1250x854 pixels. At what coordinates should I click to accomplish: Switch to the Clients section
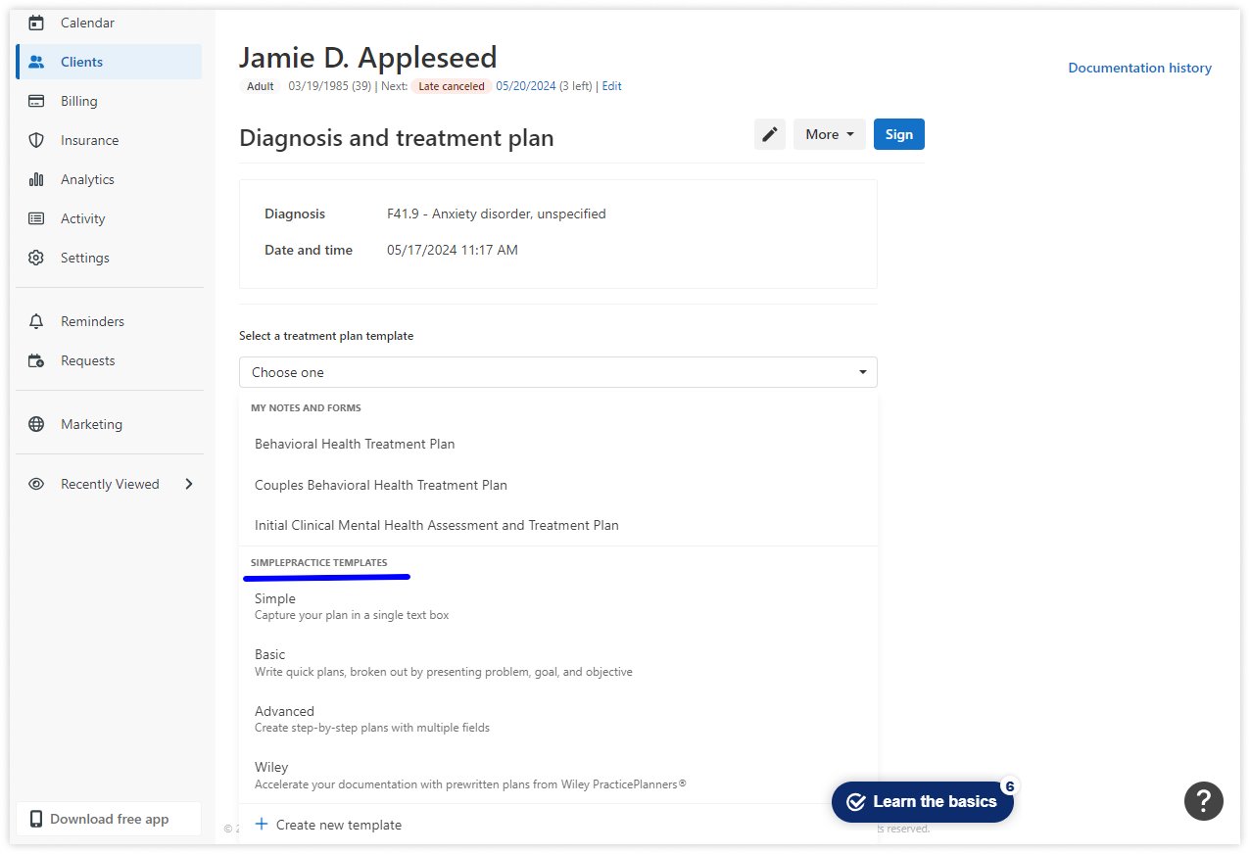coord(81,61)
